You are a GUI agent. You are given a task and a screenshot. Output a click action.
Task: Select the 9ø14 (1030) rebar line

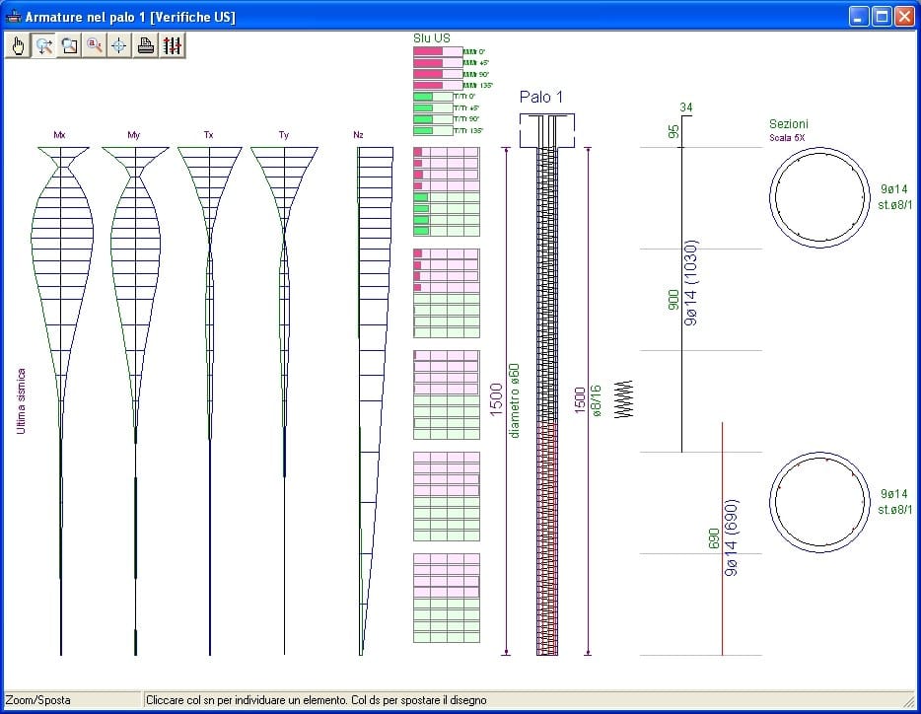point(682,286)
